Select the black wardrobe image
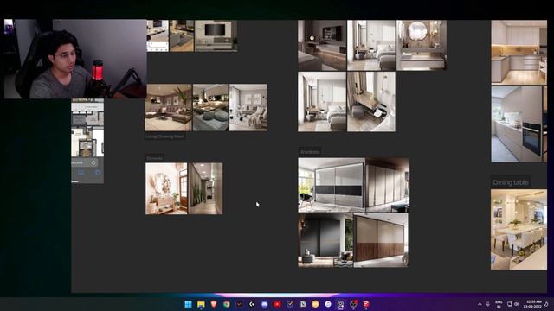This screenshot has height=311, width=554. 325,240
